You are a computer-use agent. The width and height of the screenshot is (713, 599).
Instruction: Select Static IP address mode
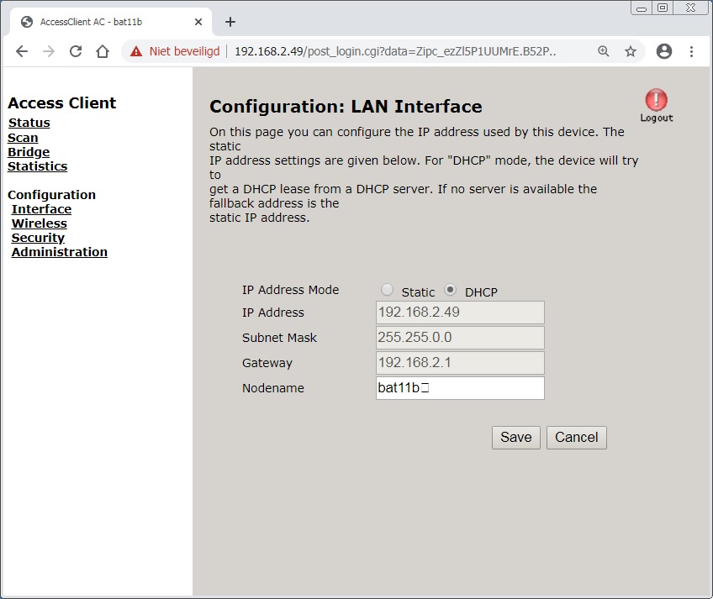coord(387,290)
